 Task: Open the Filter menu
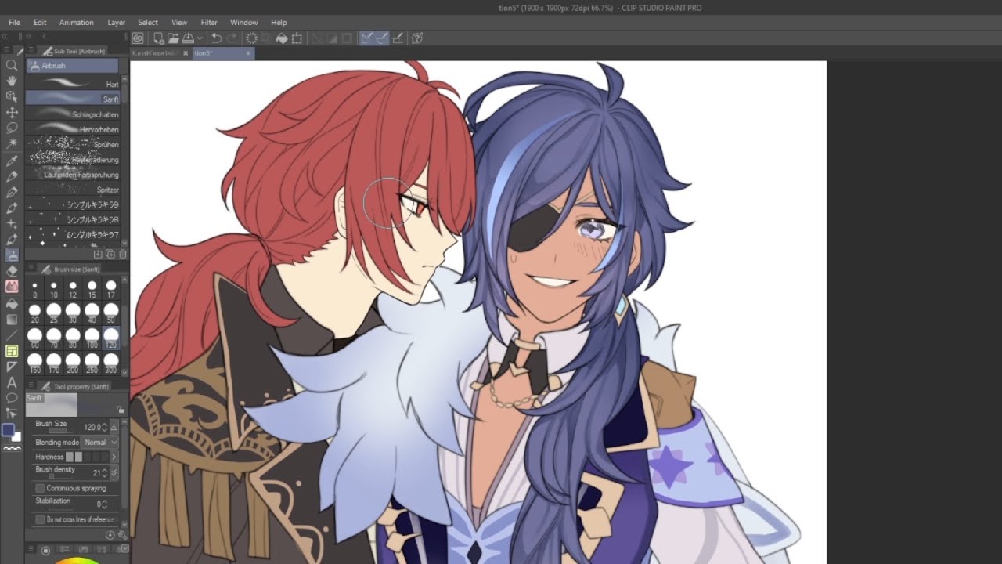coord(209,22)
